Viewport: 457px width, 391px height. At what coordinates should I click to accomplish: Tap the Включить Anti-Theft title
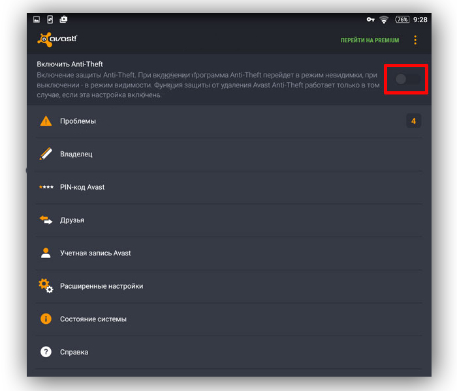70,64
